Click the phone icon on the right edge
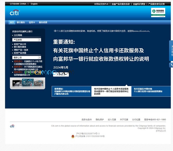The width and height of the screenshot is (173, 151). pos(171,65)
